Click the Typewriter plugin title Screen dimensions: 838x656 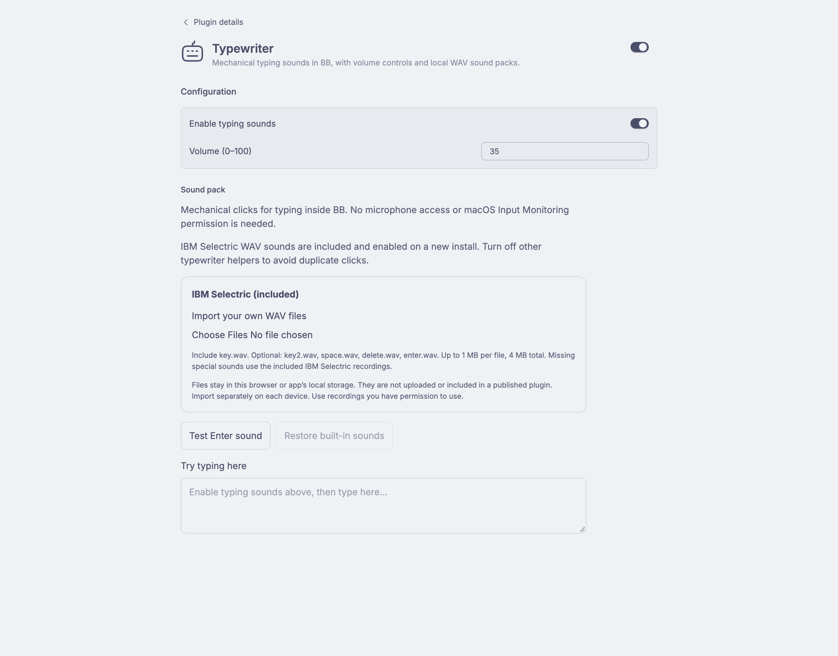[243, 48]
